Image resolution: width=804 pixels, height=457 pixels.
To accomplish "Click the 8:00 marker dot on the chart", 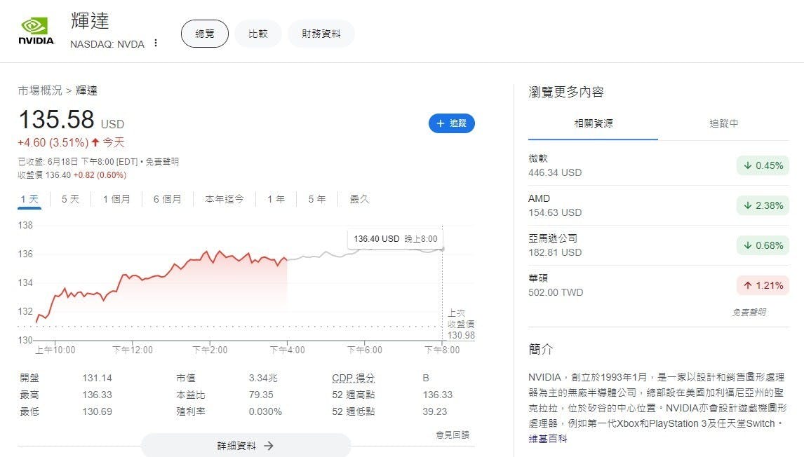I will [x=443, y=249].
